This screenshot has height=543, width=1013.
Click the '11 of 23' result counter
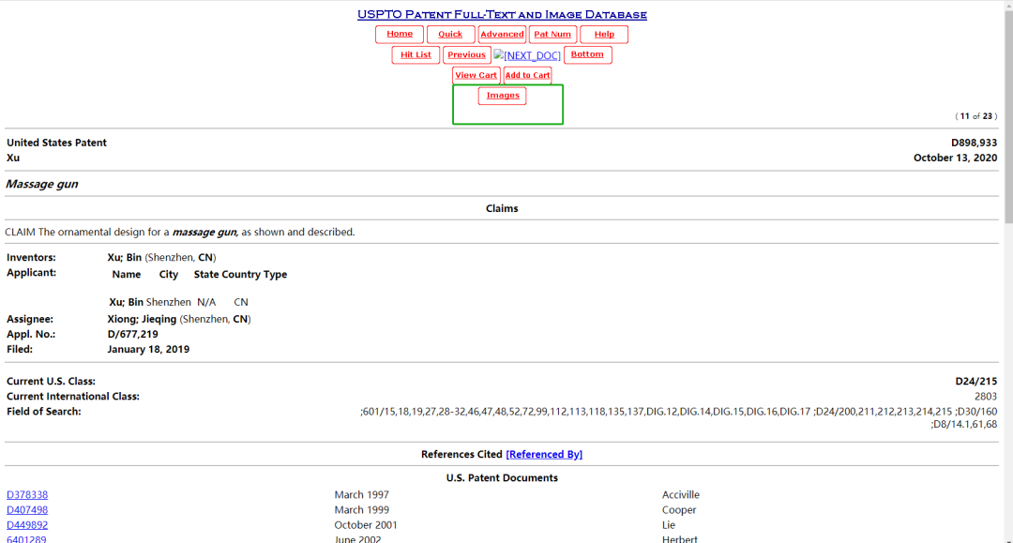coord(976,116)
